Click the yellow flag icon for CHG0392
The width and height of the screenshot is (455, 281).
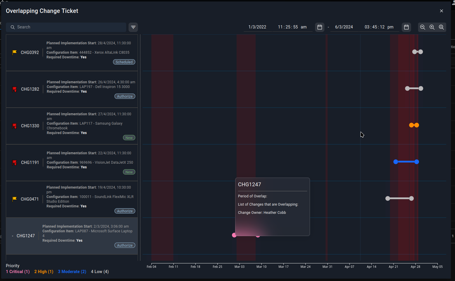click(x=14, y=53)
